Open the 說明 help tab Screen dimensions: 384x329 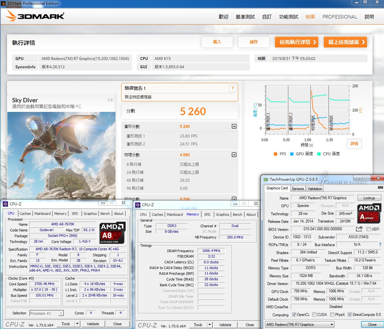[369, 17]
